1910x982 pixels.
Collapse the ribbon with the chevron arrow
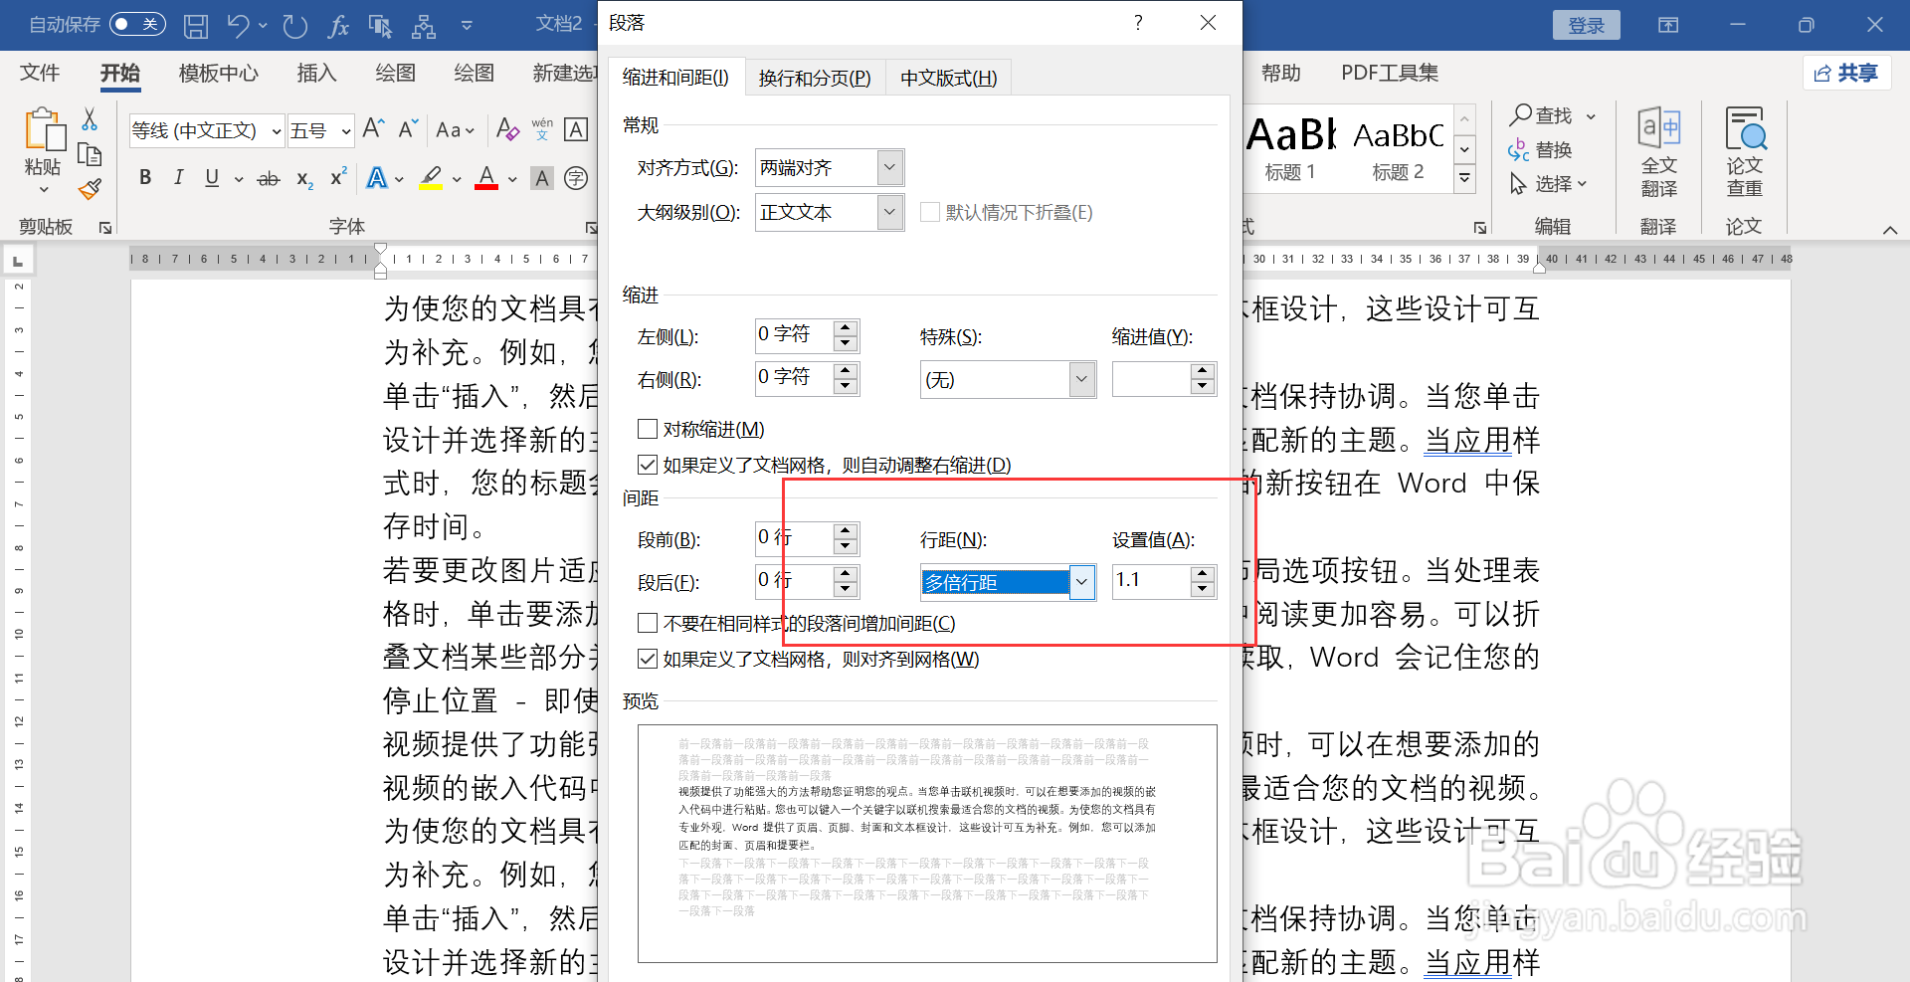click(1890, 230)
